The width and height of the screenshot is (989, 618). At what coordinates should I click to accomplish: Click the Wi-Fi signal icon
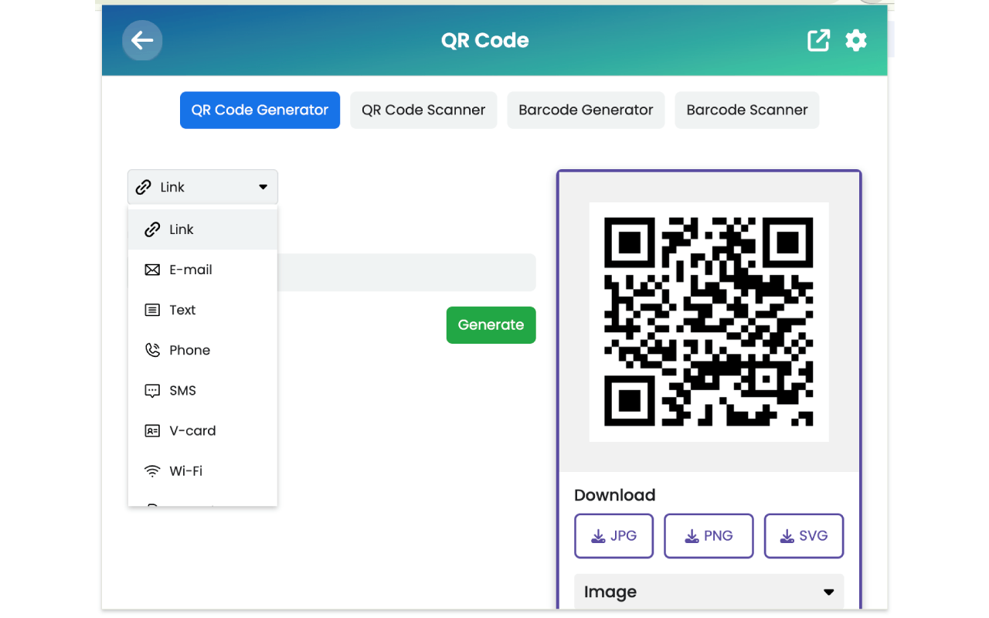[x=152, y=470]
